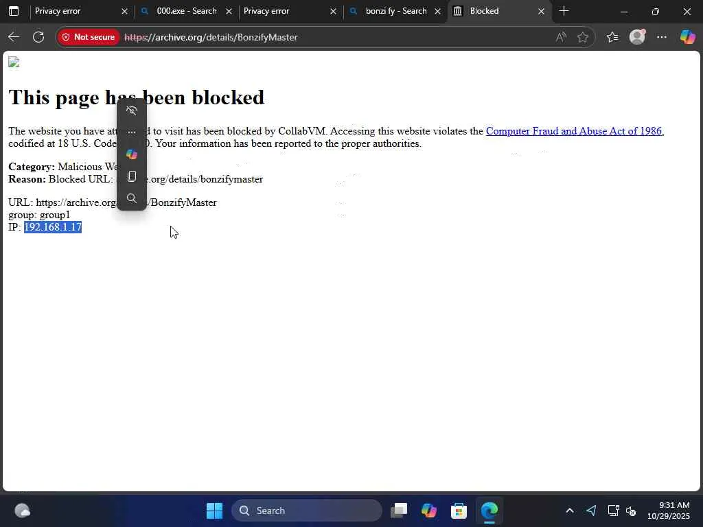The width and height of the screenshot is (703, 527).
Task: Open the clock showing 9:31 AM
Action: tap(669, 511)
